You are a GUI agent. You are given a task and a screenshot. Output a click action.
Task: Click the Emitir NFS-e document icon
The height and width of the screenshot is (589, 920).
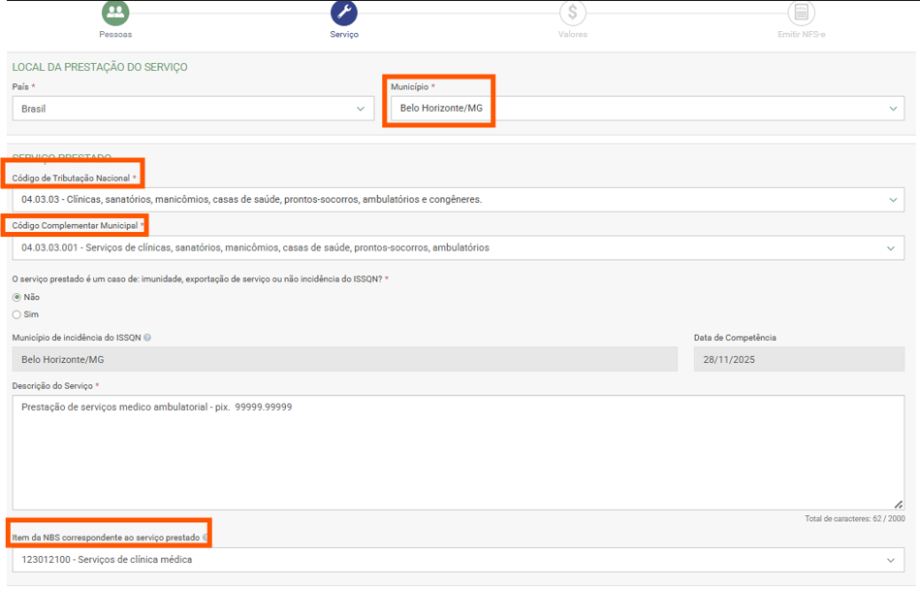[801, 13]
